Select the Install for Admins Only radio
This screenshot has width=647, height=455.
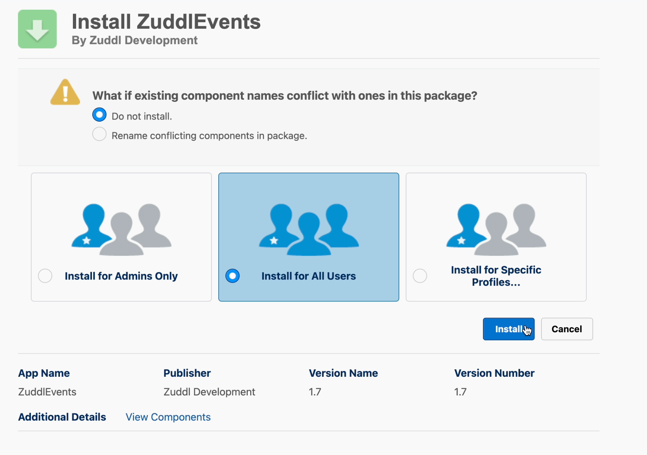(x=45, y=276)
